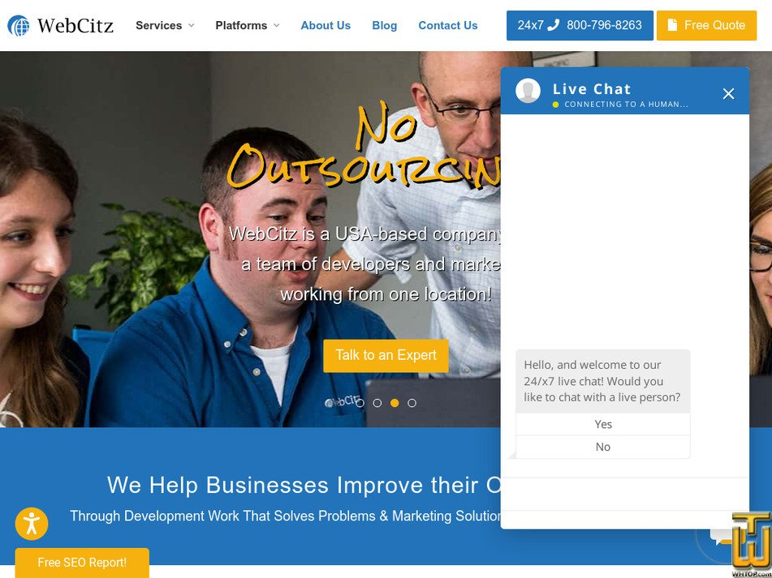Click the Live Chat agent avatar
This screenshot has width=772, height=578.
click(528, 91)
